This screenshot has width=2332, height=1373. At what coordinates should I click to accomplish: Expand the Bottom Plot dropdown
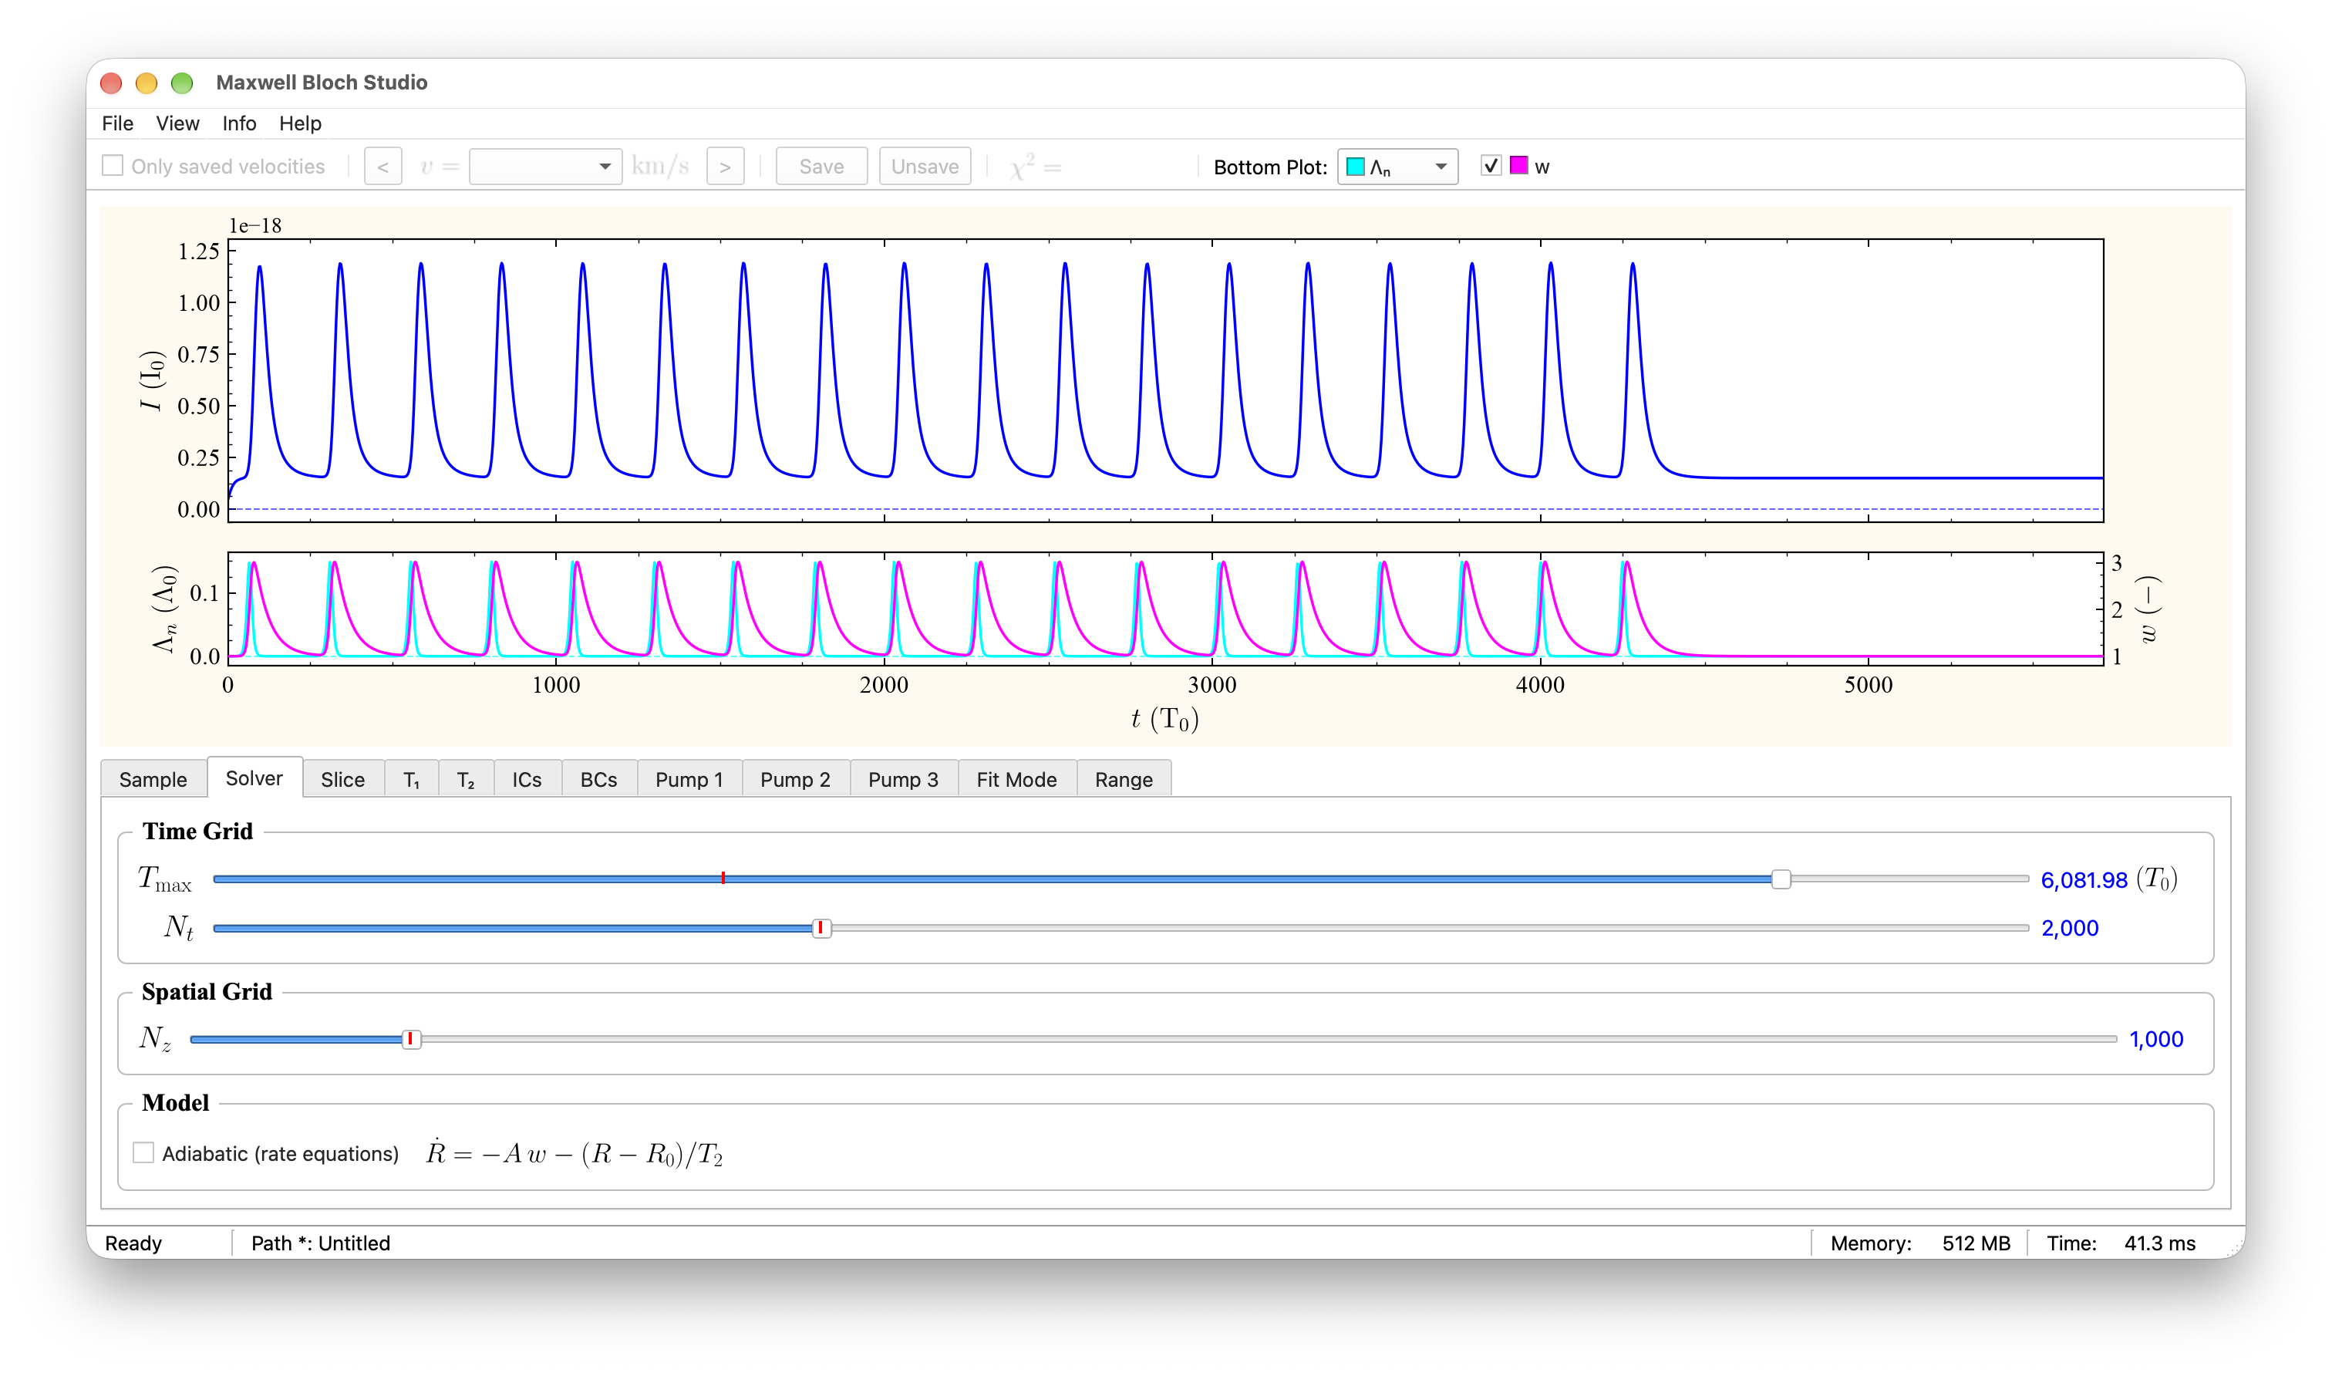[x=1397, y=167]
